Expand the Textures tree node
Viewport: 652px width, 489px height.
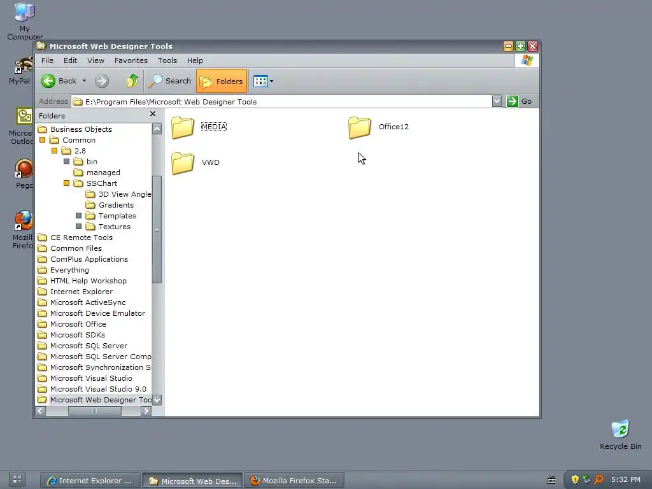click(x=78, y=226)
